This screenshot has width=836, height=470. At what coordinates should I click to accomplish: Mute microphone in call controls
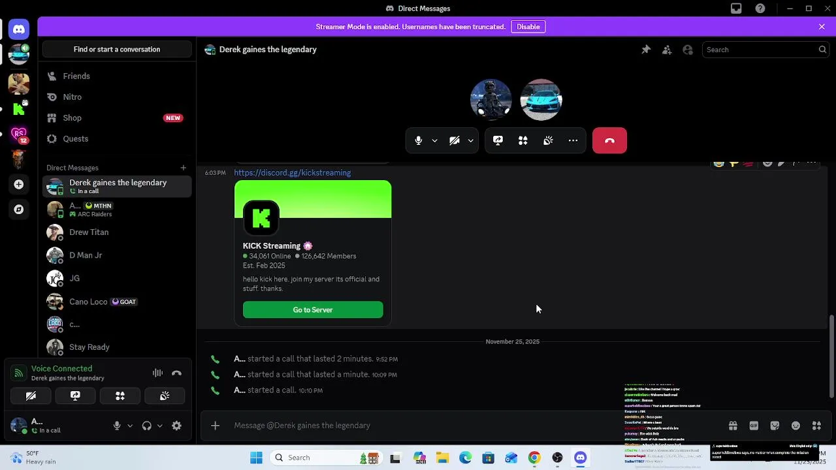pyautogui.click(x=419, y=140)
